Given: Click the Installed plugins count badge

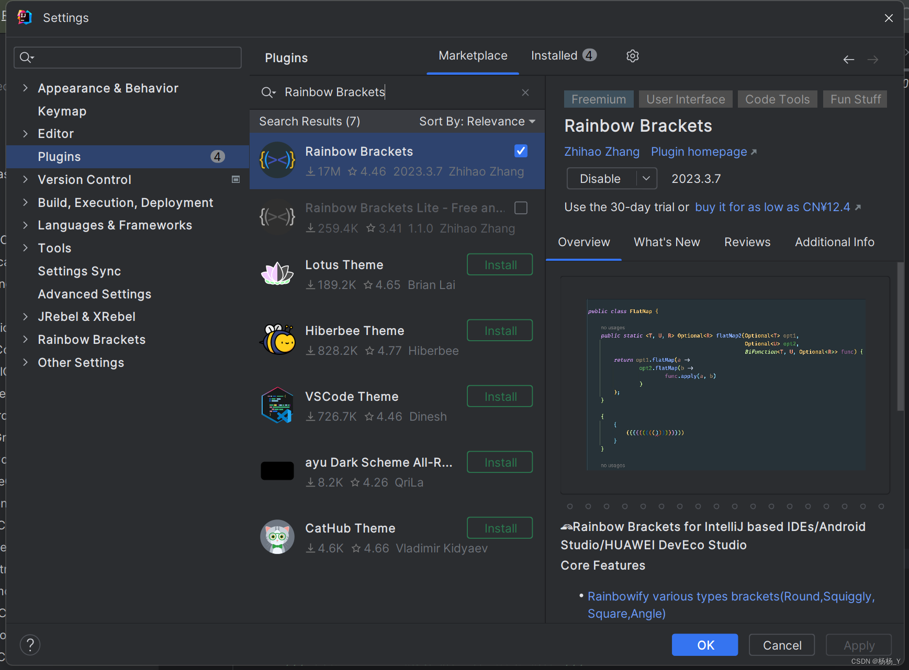Looking at the screenshot, I should point(590,55).
